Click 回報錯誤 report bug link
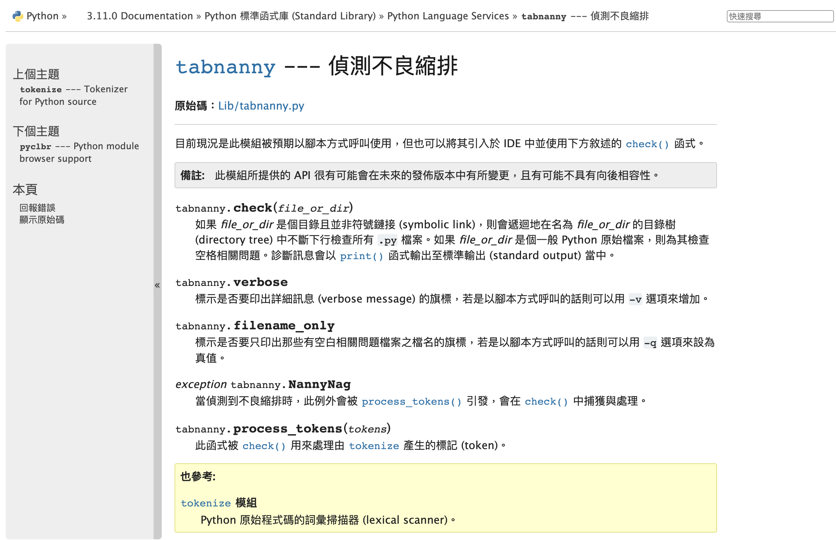Image resolution: width=836 pixels, height=540 pixels. click(37, 208)
